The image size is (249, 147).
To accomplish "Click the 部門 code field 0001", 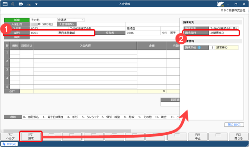I will pyautogui.click(x=43, y=33).
